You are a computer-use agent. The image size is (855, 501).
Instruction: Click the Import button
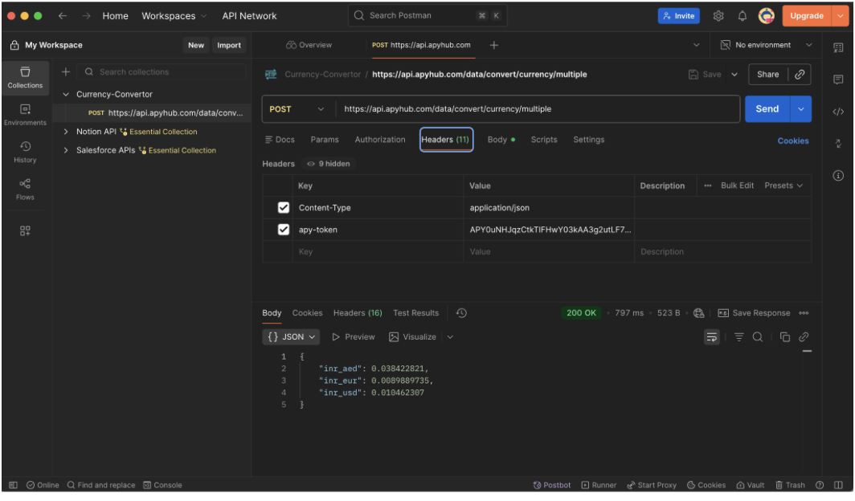pos(229,45)
